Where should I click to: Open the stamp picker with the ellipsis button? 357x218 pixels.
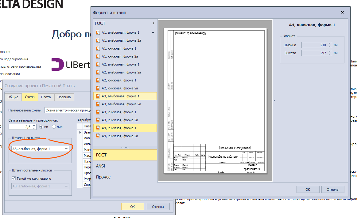coord(66,149)
